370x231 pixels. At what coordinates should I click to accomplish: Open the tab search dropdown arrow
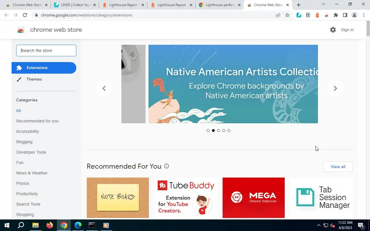(323, 4)
